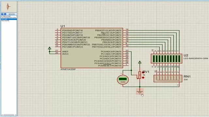Click left arrow of device list scrollbar
This screenshot has height=117, width=209.
coord(2,115)
